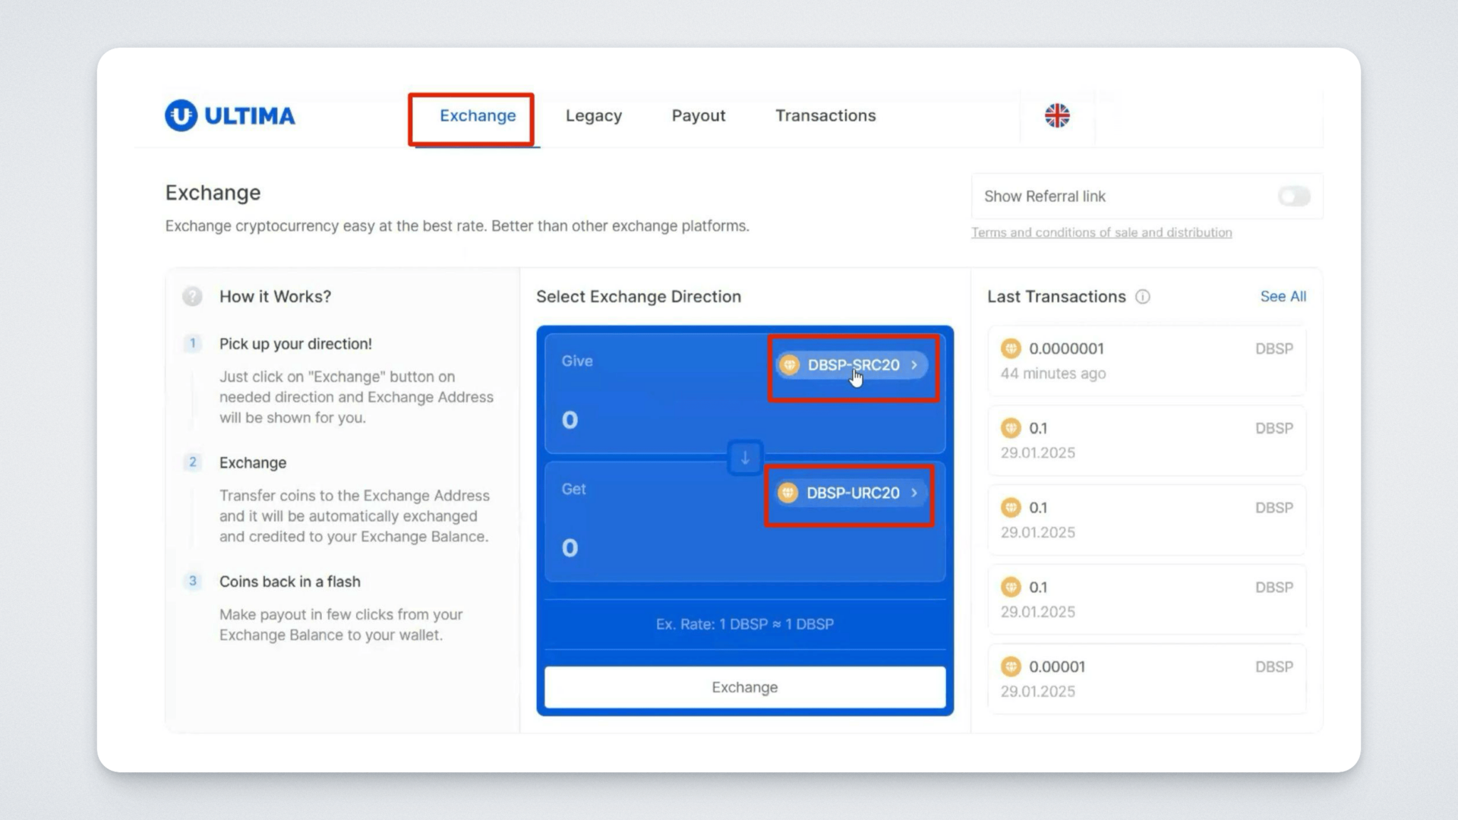Open the DBSP-SRC20 give currency selector

(853, 365)
